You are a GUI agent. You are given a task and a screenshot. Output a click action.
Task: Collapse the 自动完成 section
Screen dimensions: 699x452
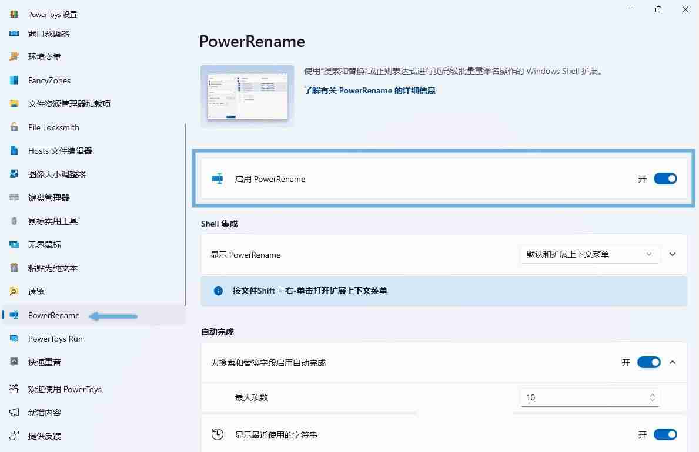click(672, 362)
